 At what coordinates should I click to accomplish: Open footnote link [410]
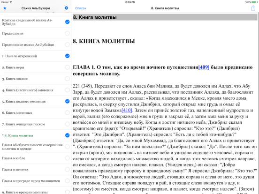point(127,110)
